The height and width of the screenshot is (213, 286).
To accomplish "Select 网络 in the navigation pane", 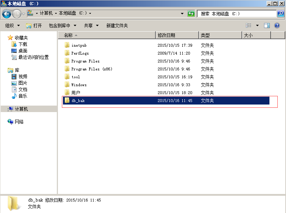I will pos(19,122).
